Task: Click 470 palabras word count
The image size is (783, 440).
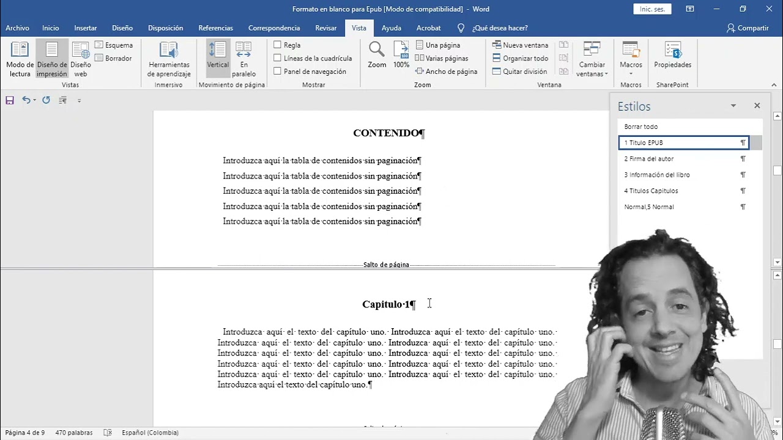Action: click(74, 433)
